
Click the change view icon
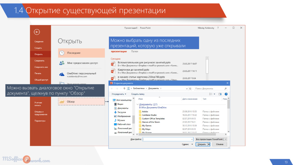211,94
